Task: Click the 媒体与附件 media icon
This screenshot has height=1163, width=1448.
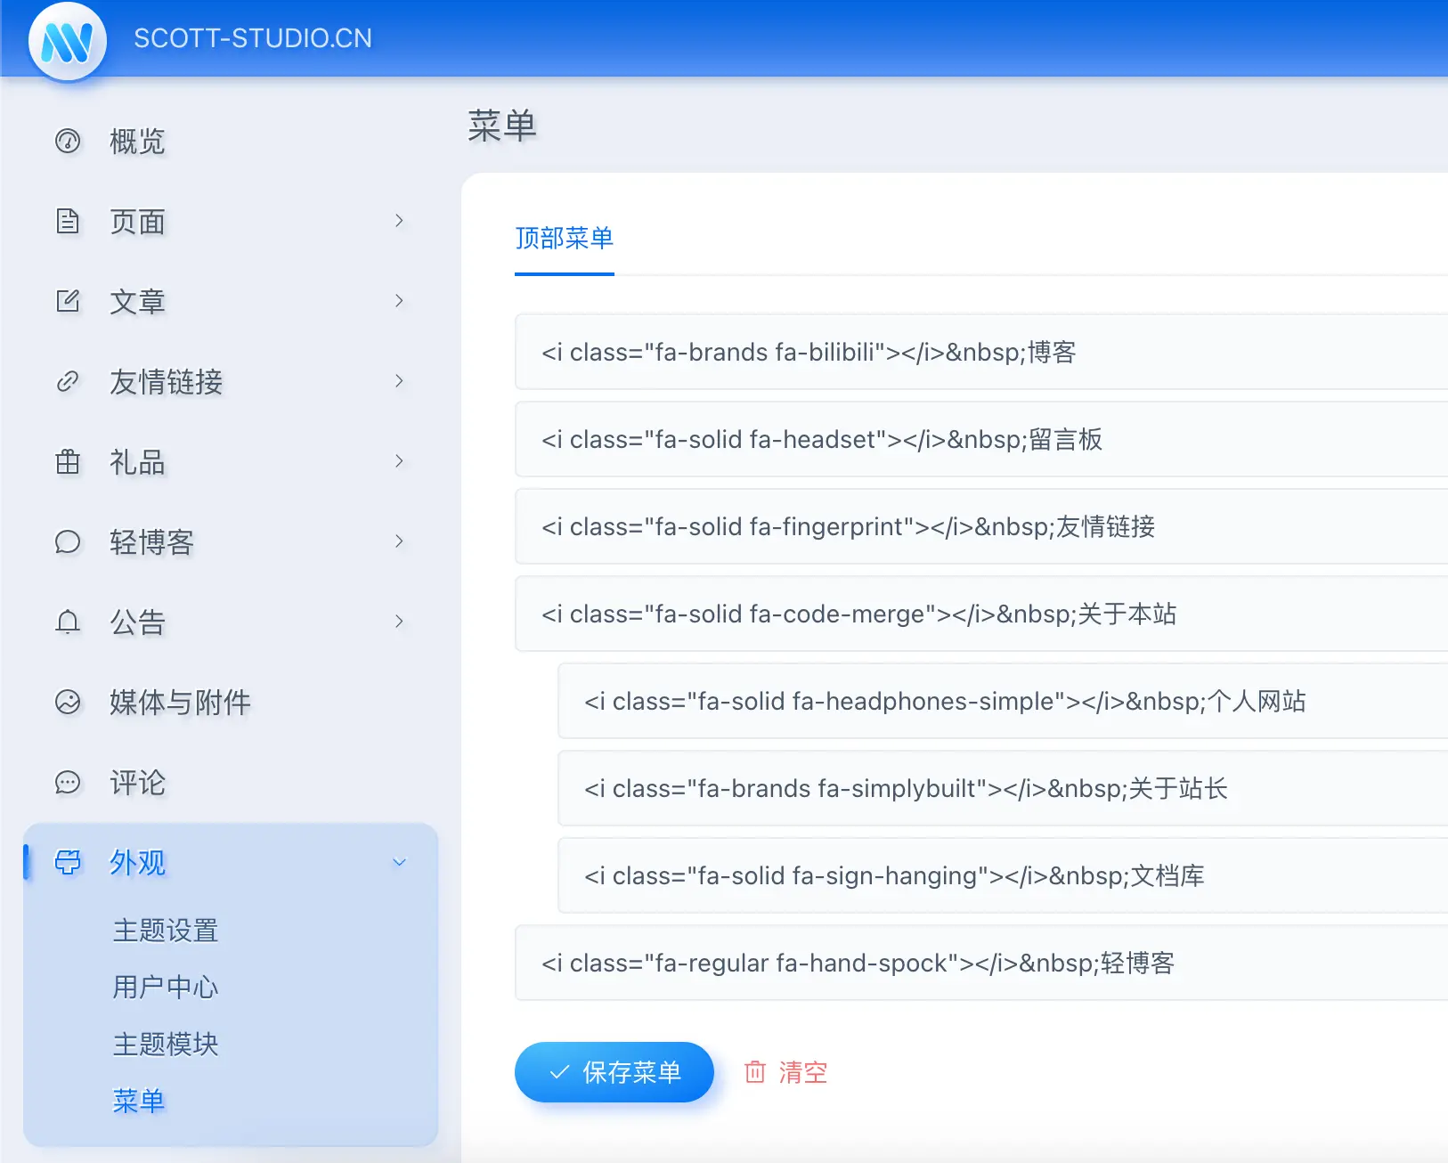Action: pyautogui.click(x=68, y=702)
